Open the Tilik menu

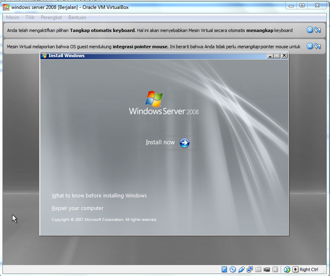[30, 17]
